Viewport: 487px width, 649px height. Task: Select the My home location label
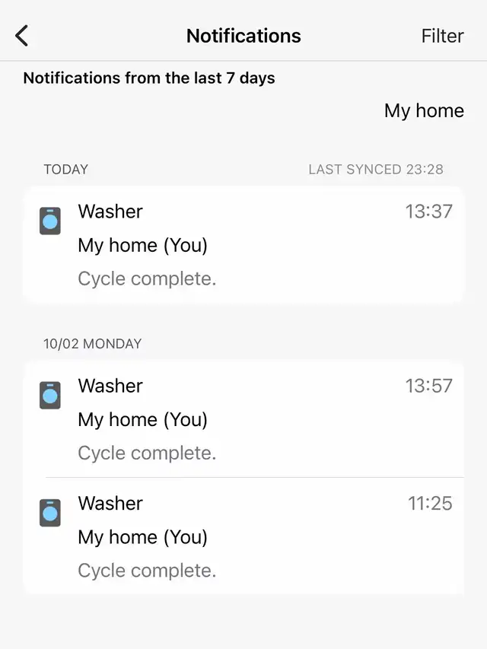[x=424, y=110]
